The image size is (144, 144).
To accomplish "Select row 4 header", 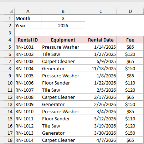I will pyautogui.click(x=7, y=40).
